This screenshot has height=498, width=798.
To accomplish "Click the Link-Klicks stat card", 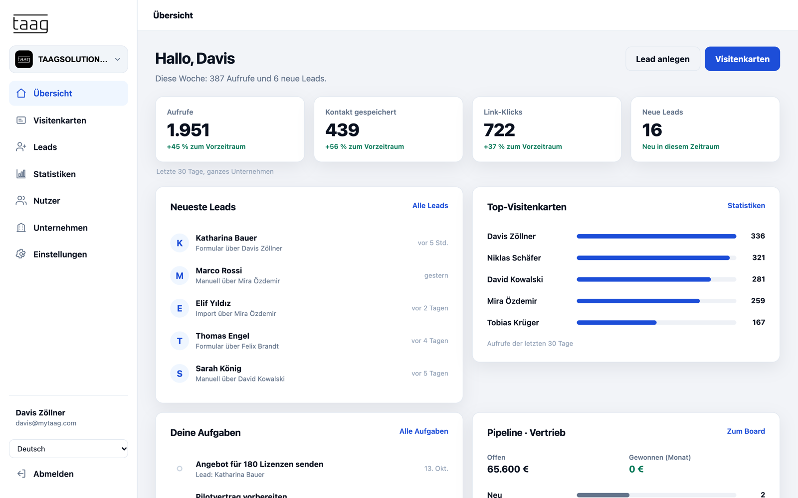I will click(547, 129).
